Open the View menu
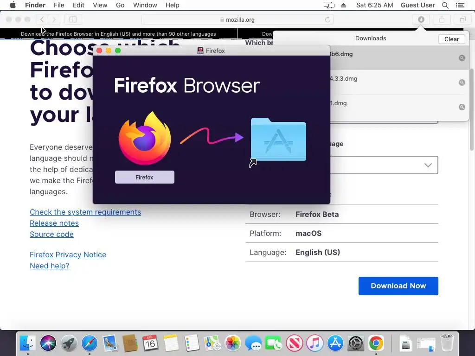The height and width of the screenshot is (356, 475). (100, 5)
